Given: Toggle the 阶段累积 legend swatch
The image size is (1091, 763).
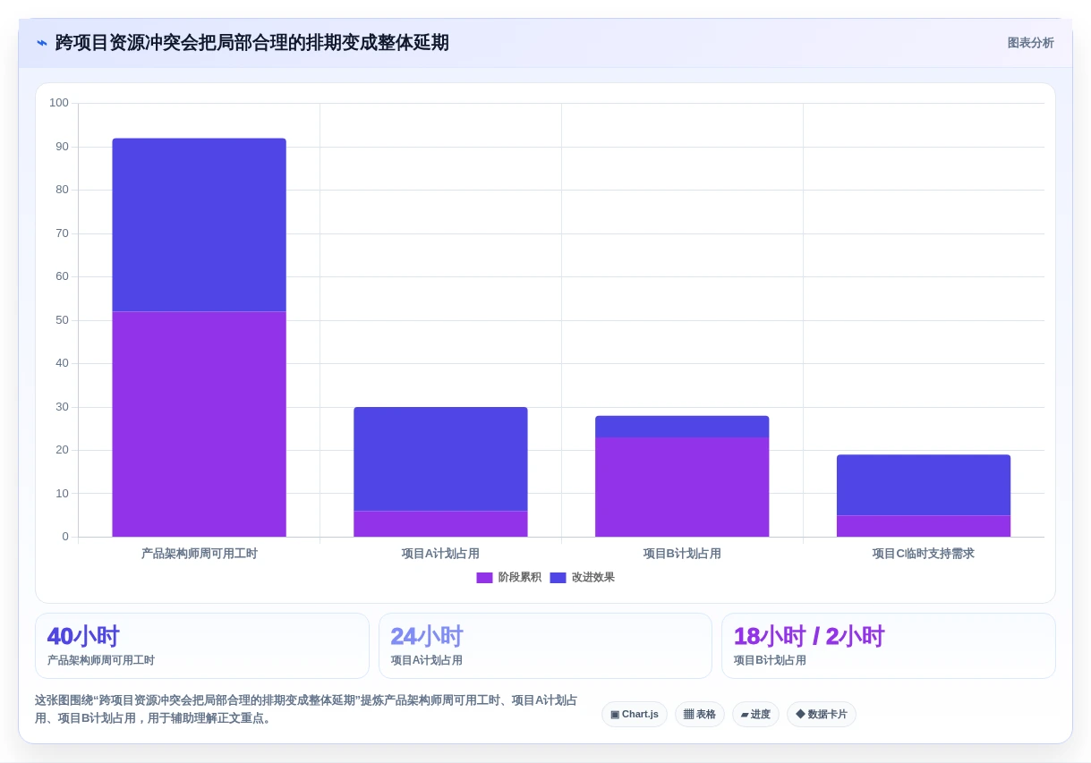Looking at the screenshot, I should (x=484, y=578).
